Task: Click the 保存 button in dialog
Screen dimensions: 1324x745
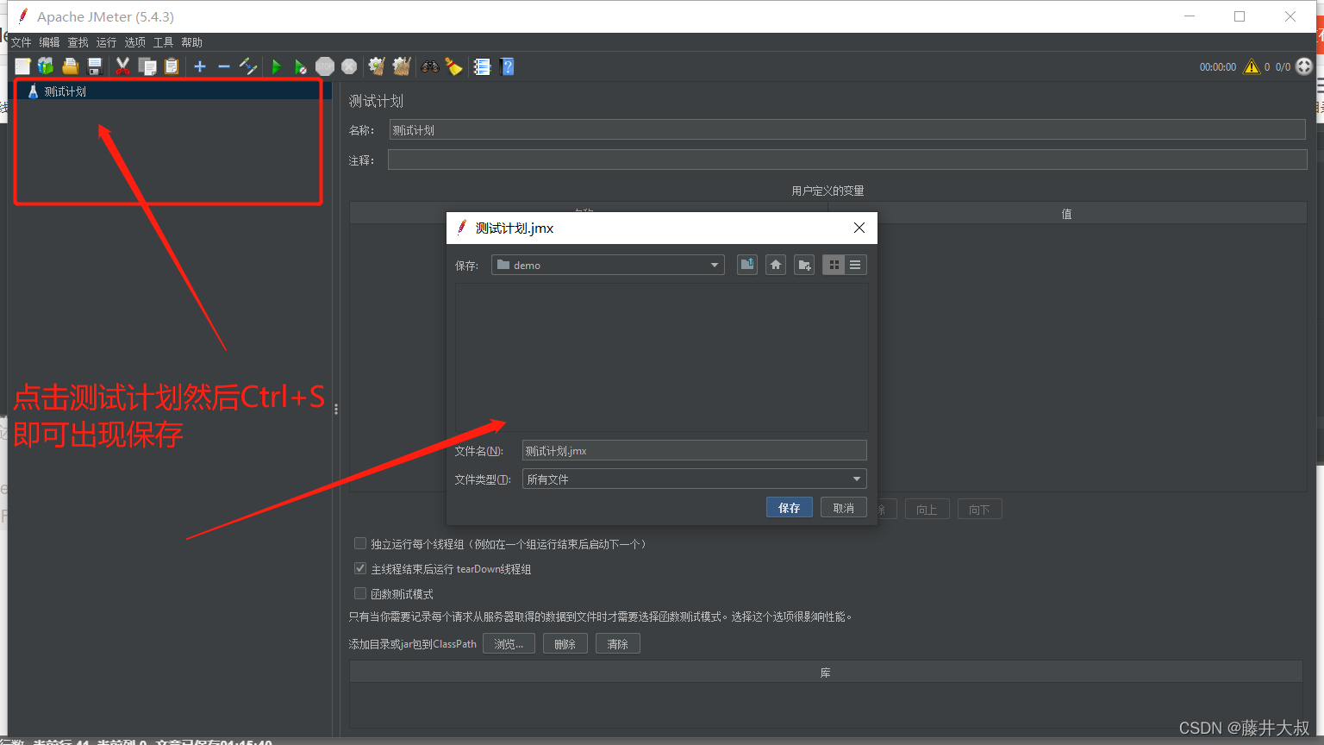Action: point(790,508)
